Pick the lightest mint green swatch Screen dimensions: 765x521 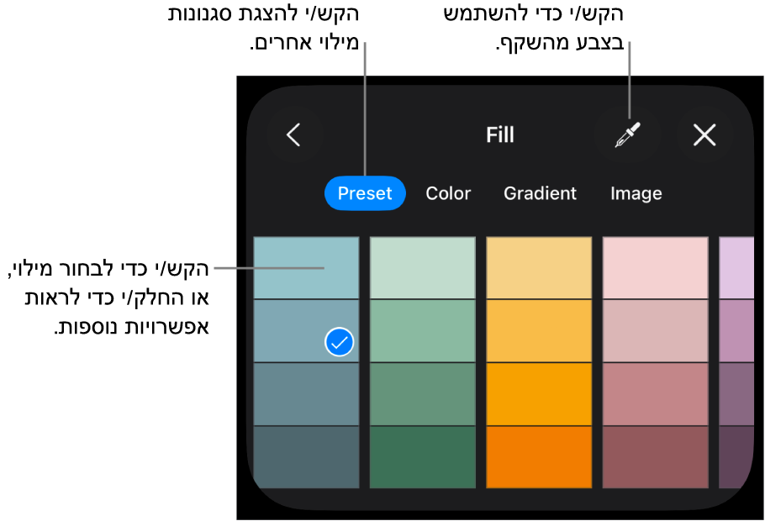(x=422, y=267)
